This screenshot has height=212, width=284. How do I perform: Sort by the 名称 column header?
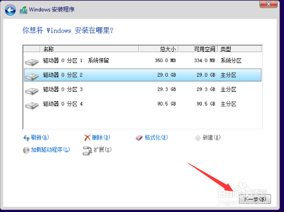tap(89, 49)
